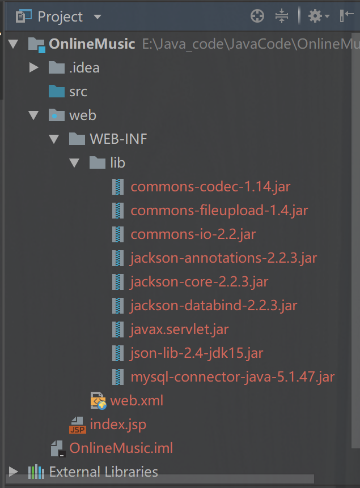This screenshot has height=488, width=360.
Task: Click the JSP icon next to index.jsp
Action: tap(77, 424)
